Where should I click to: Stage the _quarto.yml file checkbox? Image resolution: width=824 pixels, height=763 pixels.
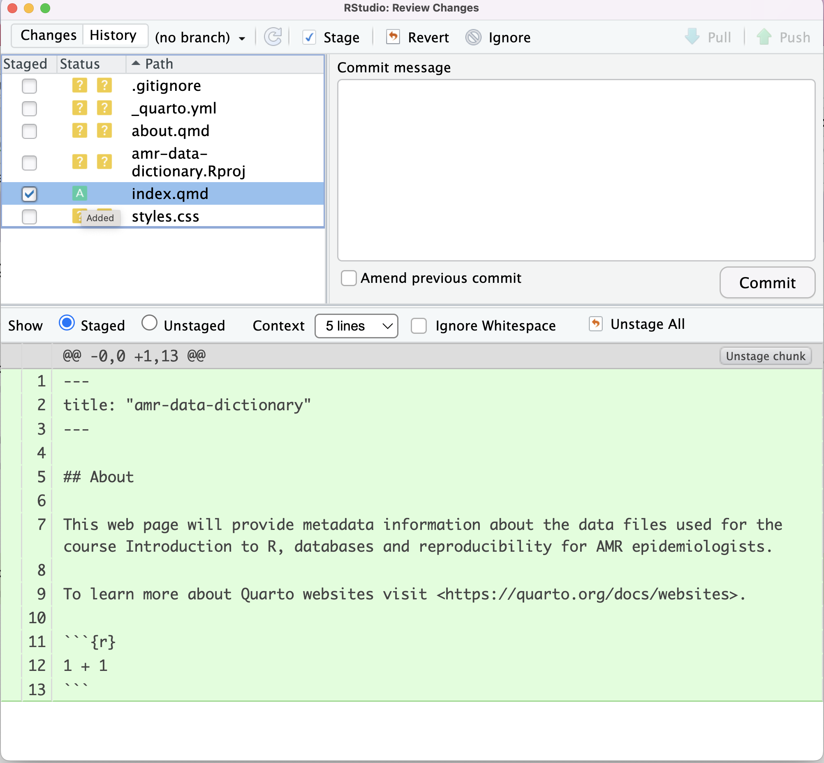click(29, 109)
